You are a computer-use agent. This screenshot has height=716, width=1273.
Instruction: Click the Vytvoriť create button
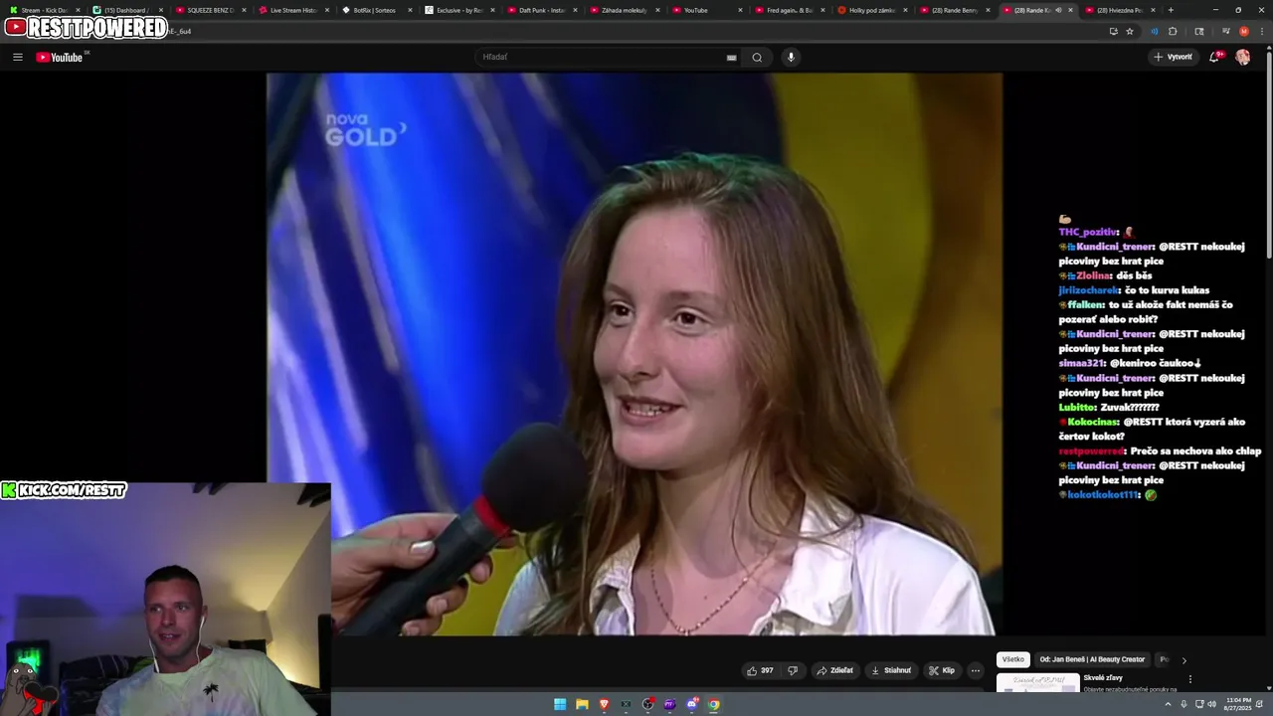[x=1173, y=57]
